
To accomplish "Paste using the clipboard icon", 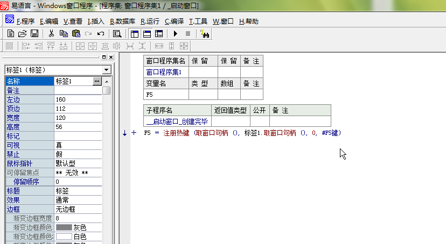I will tap(76, 34).
